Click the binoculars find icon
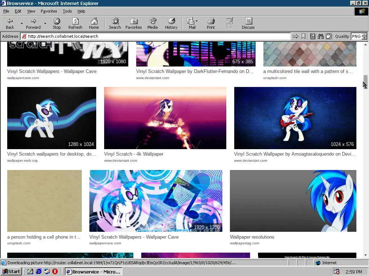 click(x=320, y=36)
